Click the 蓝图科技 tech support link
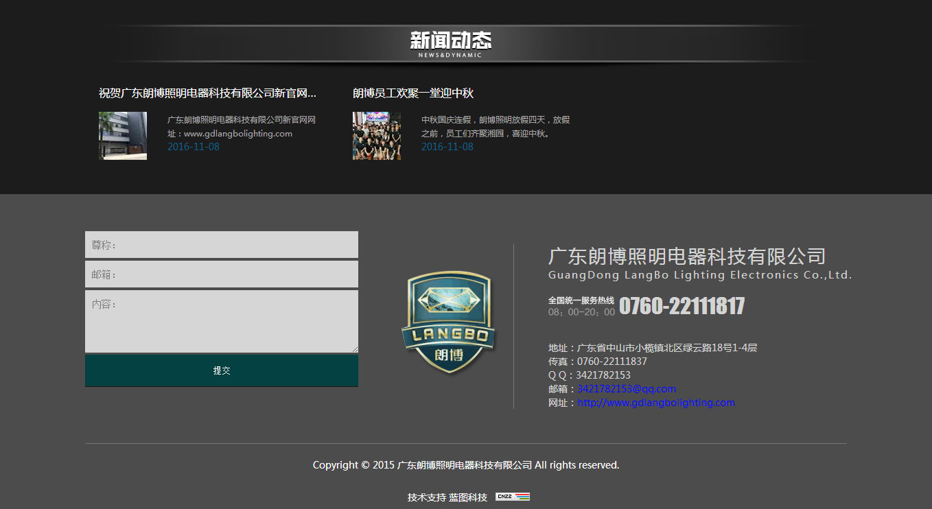The height and width of the screenshot is (509, 932). [468, 497]
